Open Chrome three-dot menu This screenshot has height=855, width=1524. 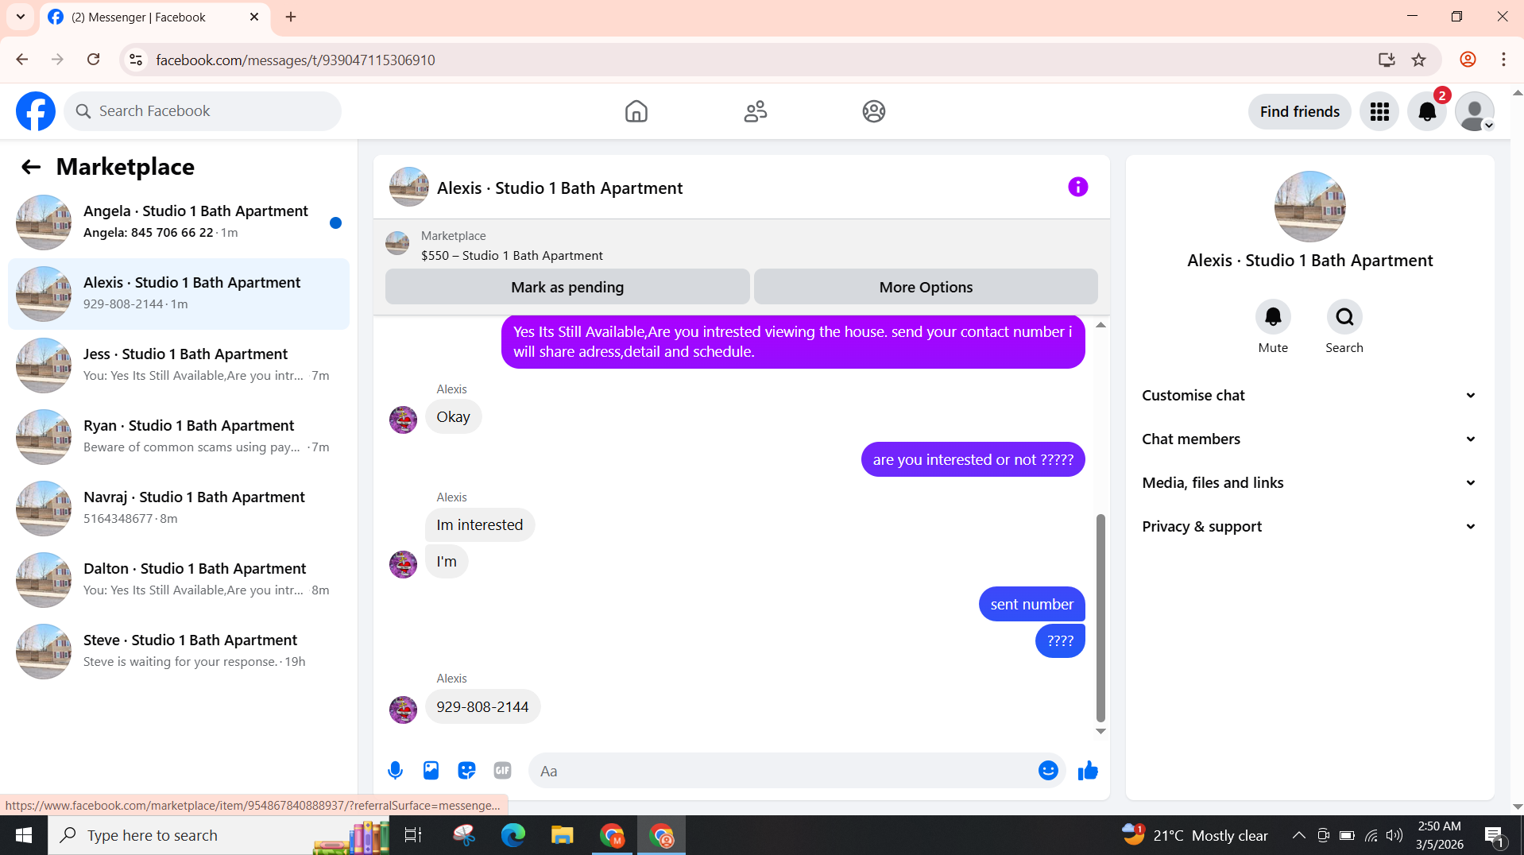[x=1503, y=60]
